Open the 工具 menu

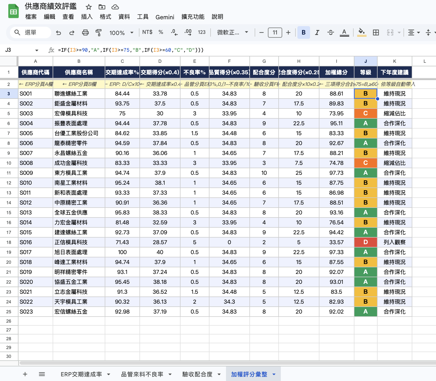[x=143, y=17]
